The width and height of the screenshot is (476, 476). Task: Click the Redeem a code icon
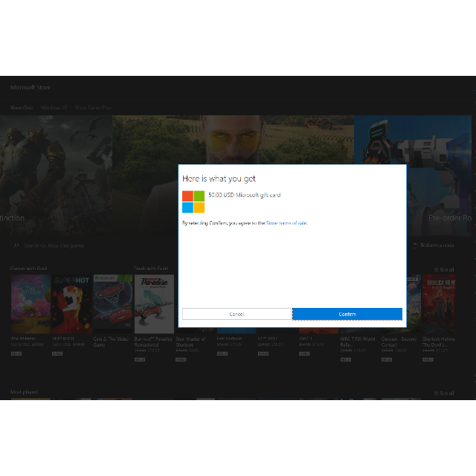(415, 245)
